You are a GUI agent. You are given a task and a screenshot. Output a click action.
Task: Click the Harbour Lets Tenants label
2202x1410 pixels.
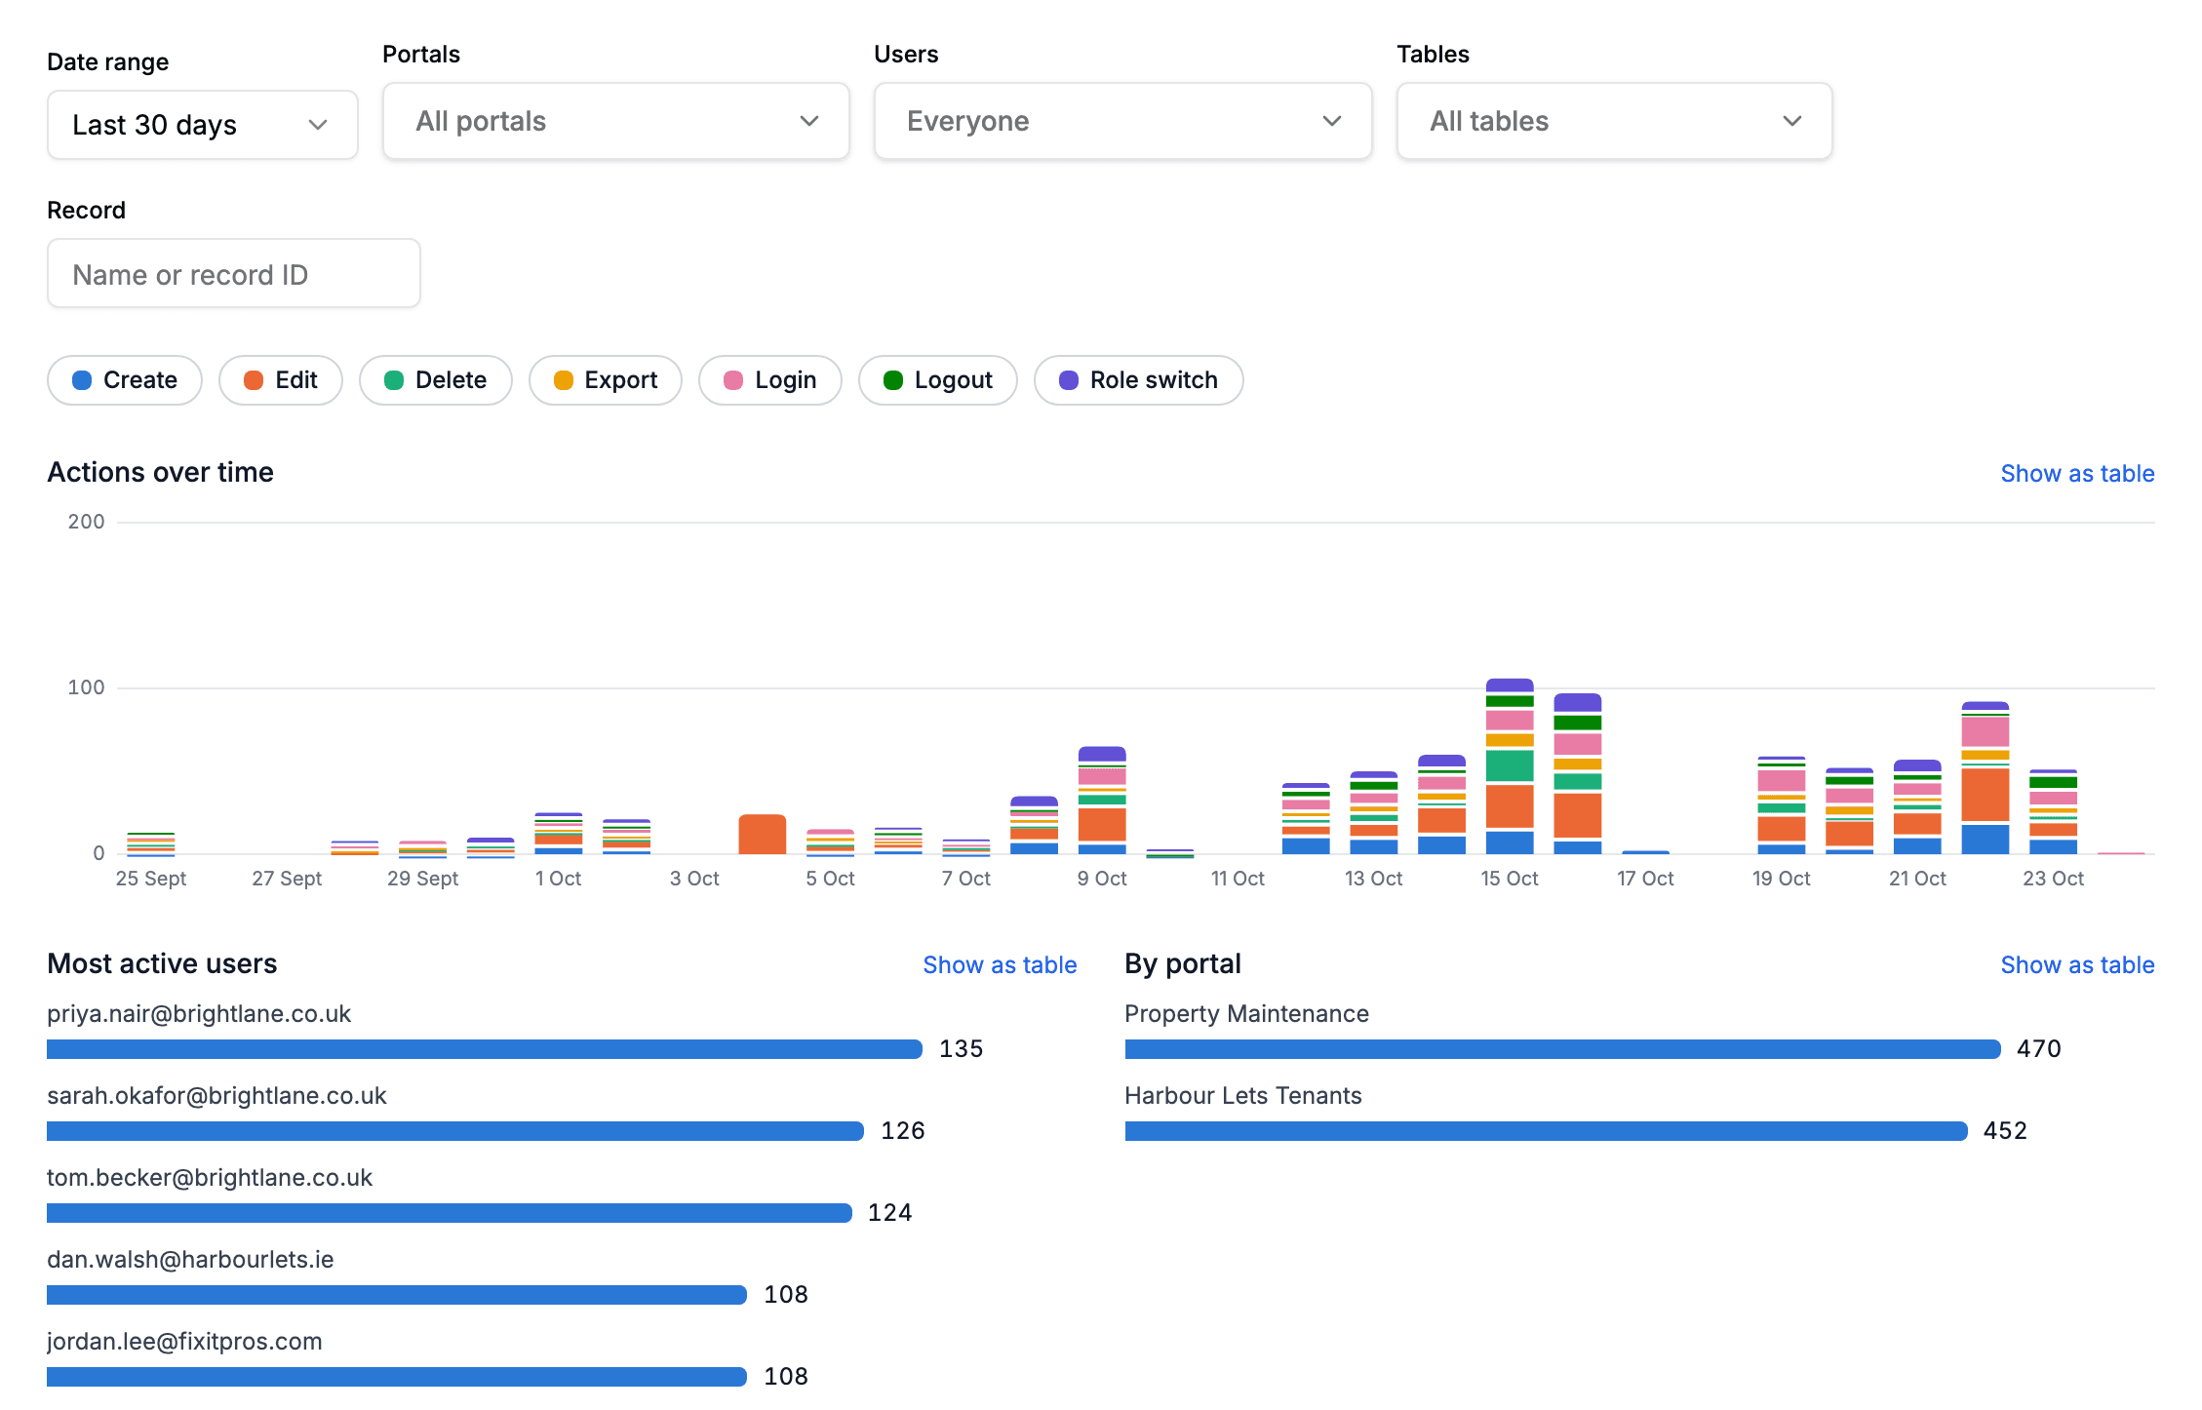click(x=1243, y=1096)
